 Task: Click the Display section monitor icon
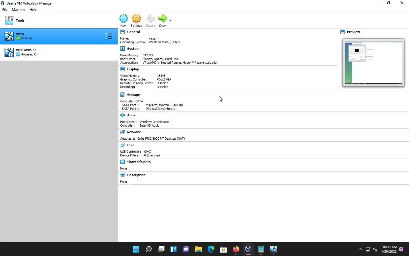coord(123,69)
